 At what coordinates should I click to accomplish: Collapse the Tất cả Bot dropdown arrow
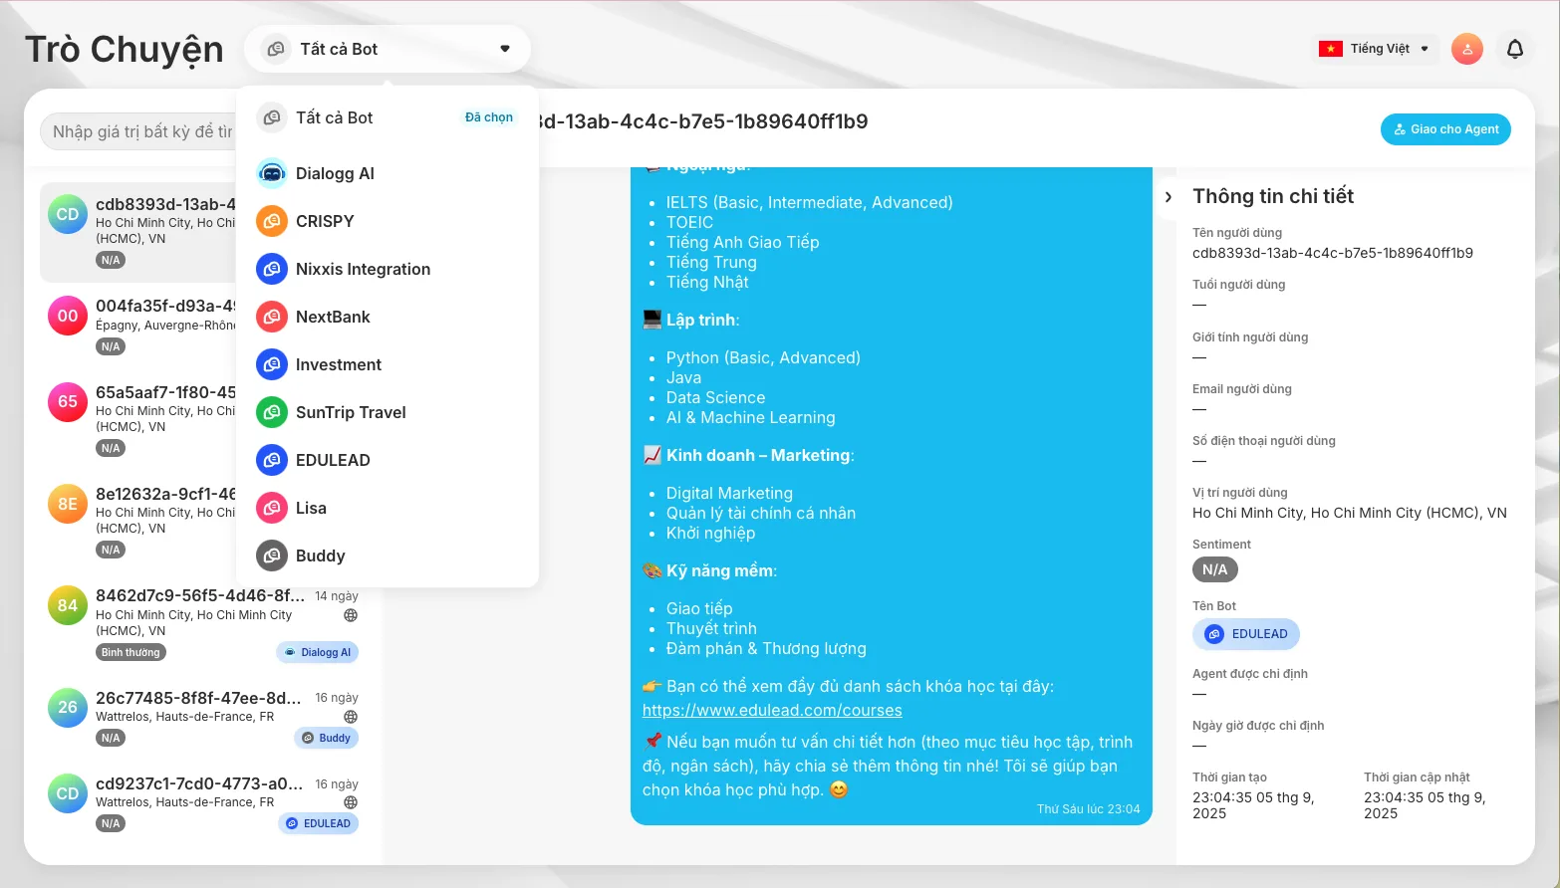coord(504,48)
